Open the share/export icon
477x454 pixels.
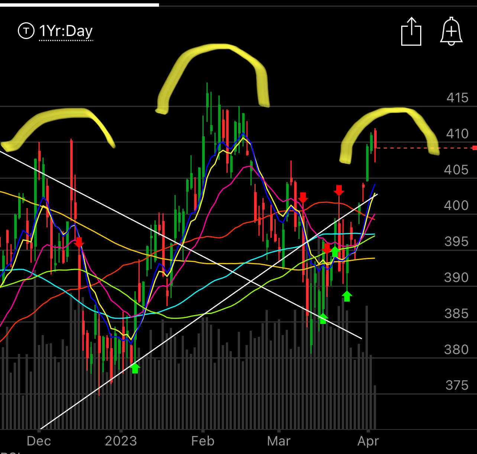pyautogui.click(x=411, y=32)
